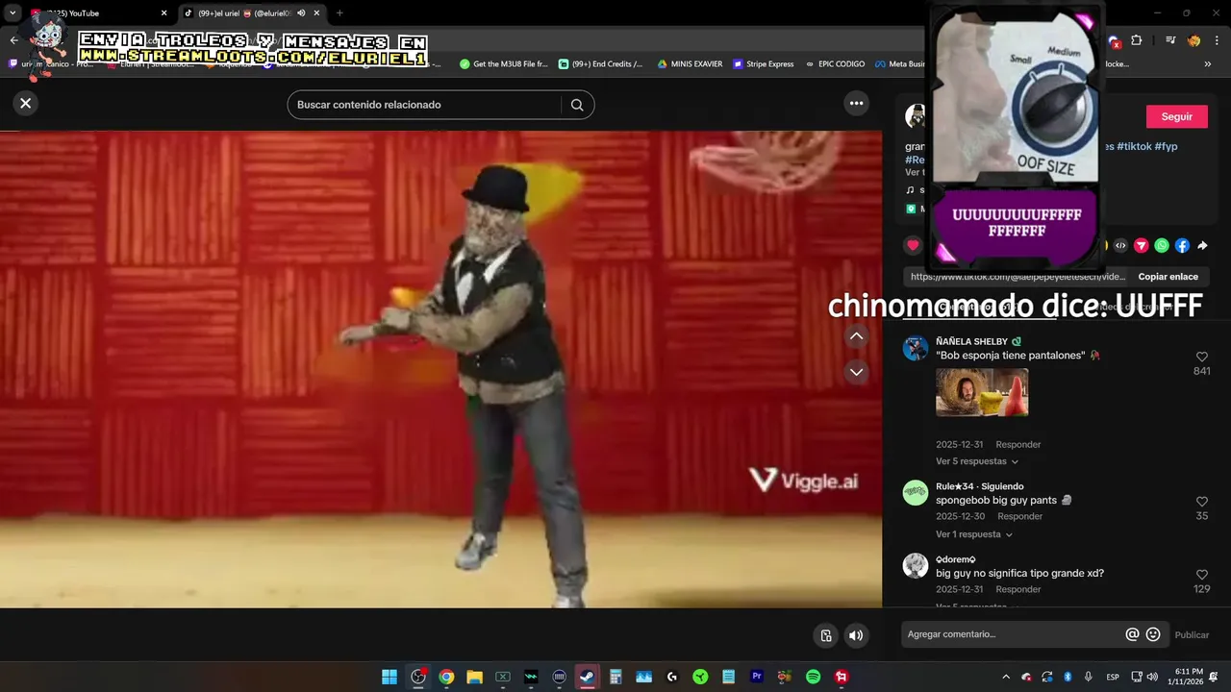Click the #tiktok hashtag
The height and width of the screenshot is (692, 1231).
click(1133, 146)
